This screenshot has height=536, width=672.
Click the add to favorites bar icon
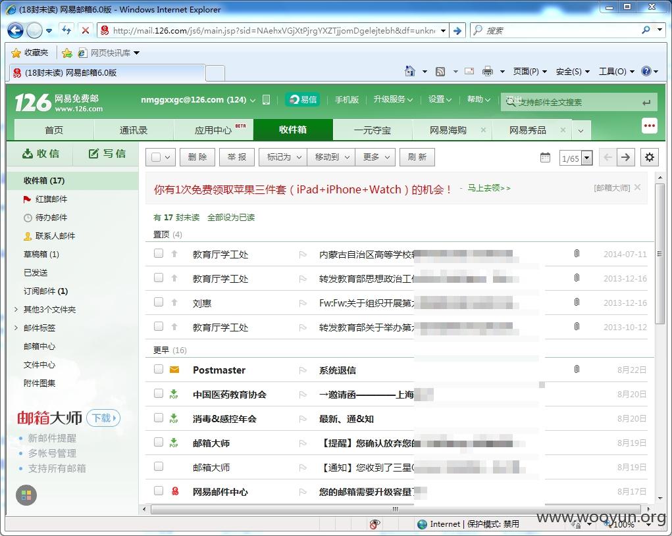pos(67,53)
